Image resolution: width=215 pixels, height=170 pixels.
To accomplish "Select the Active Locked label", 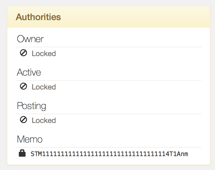I will point(44,87).
